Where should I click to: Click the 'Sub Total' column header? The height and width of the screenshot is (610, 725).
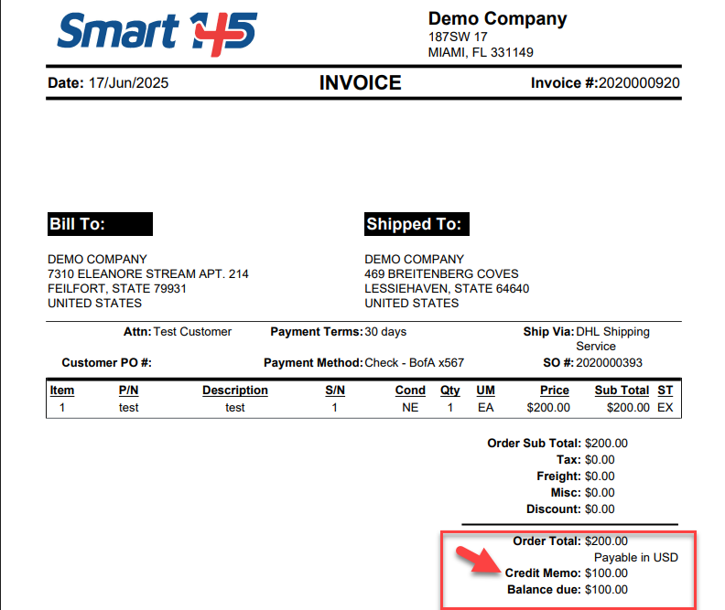click(x=622, y=391)
